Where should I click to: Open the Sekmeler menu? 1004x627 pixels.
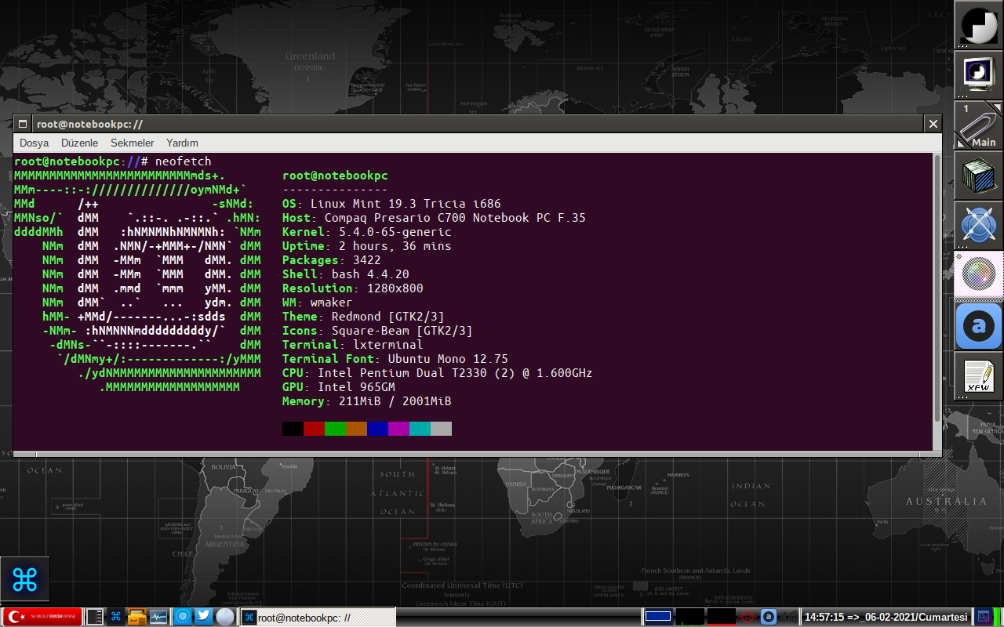pyautogui.click(x=132, y=143)
